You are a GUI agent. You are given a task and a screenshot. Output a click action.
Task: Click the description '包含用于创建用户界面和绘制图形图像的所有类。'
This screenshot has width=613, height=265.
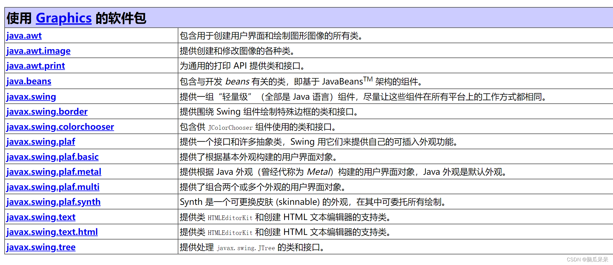point(271,36)
